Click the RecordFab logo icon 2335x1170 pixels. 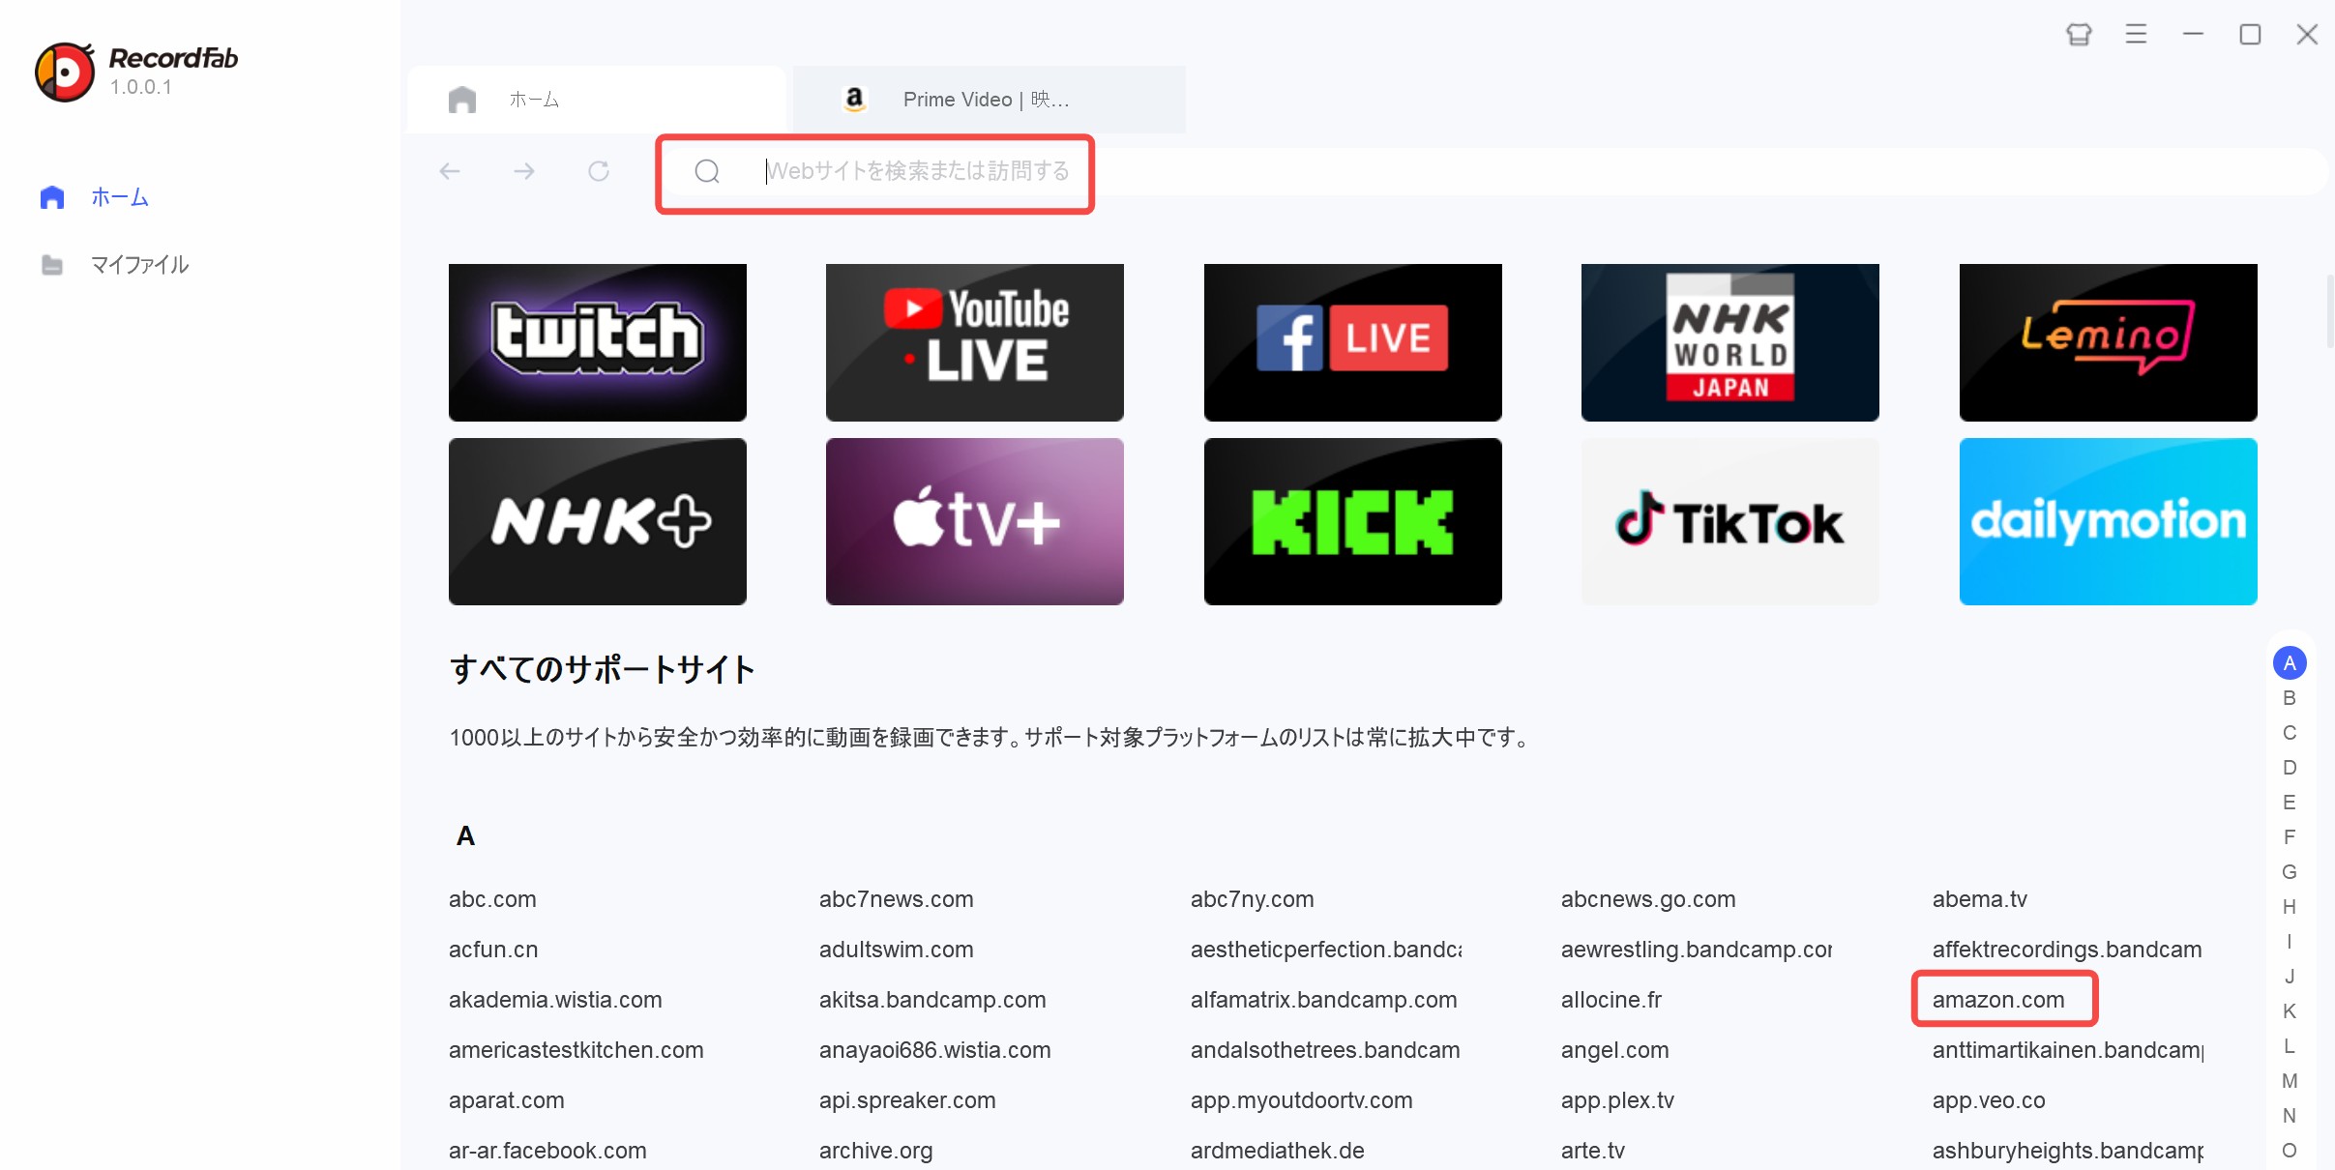coord(65,72)
